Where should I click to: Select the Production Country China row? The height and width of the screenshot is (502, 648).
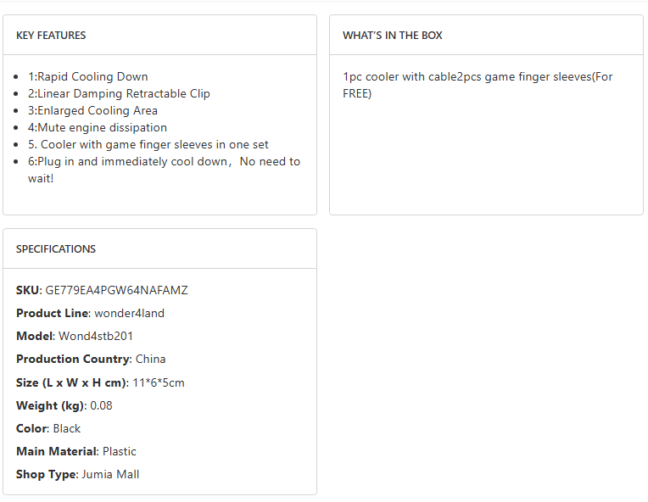tap(91, 359)
